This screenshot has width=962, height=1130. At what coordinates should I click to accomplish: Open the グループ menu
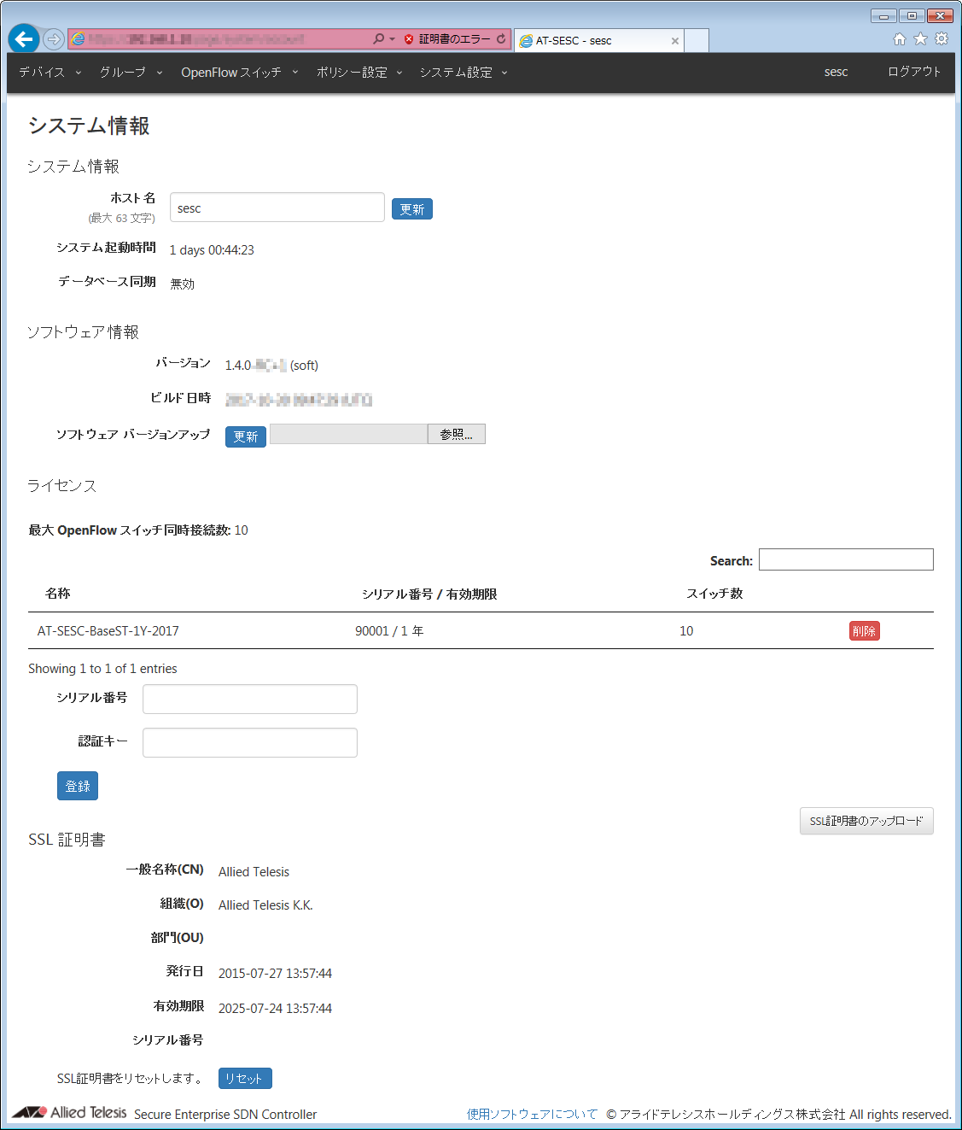pos(131,73)
